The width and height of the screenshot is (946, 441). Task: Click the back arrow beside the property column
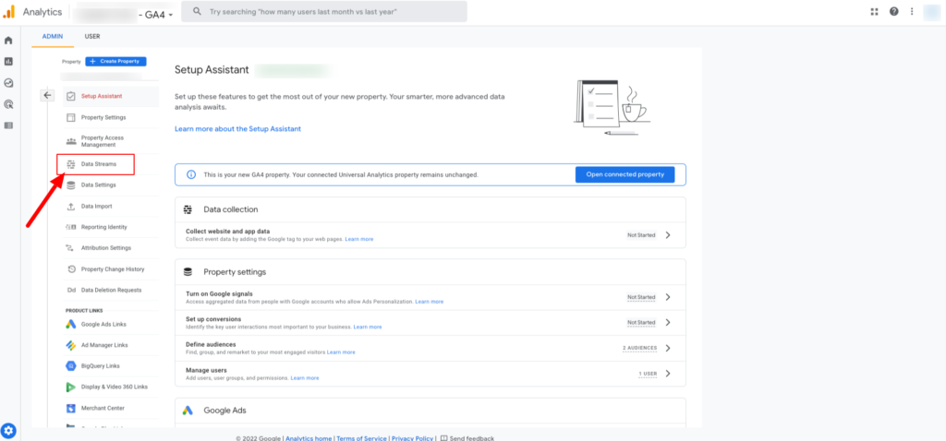pos(48,95)
